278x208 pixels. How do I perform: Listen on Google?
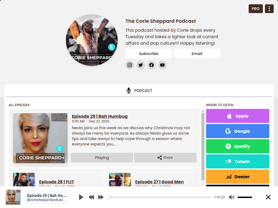(x=238, y=131)
